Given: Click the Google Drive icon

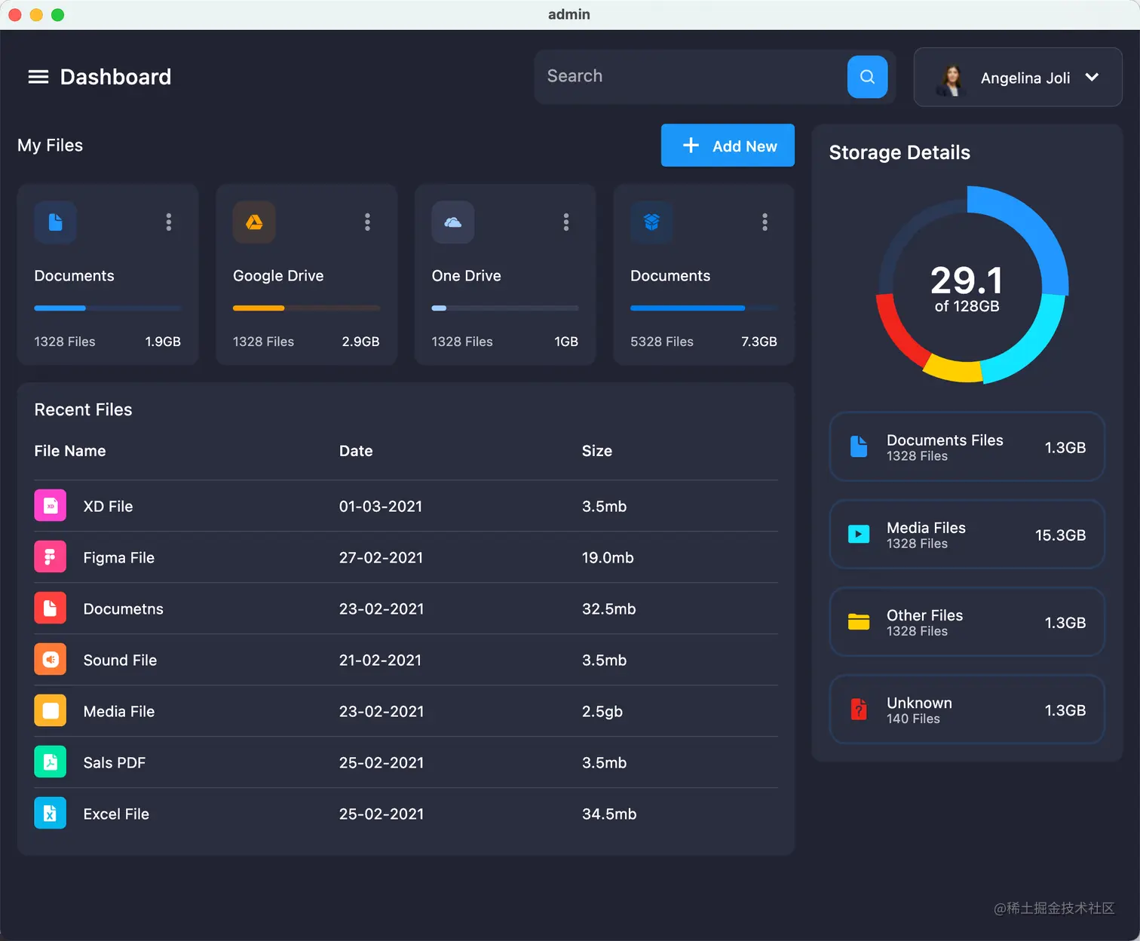Looking at the screenshot, I should [x=254, y=222].
